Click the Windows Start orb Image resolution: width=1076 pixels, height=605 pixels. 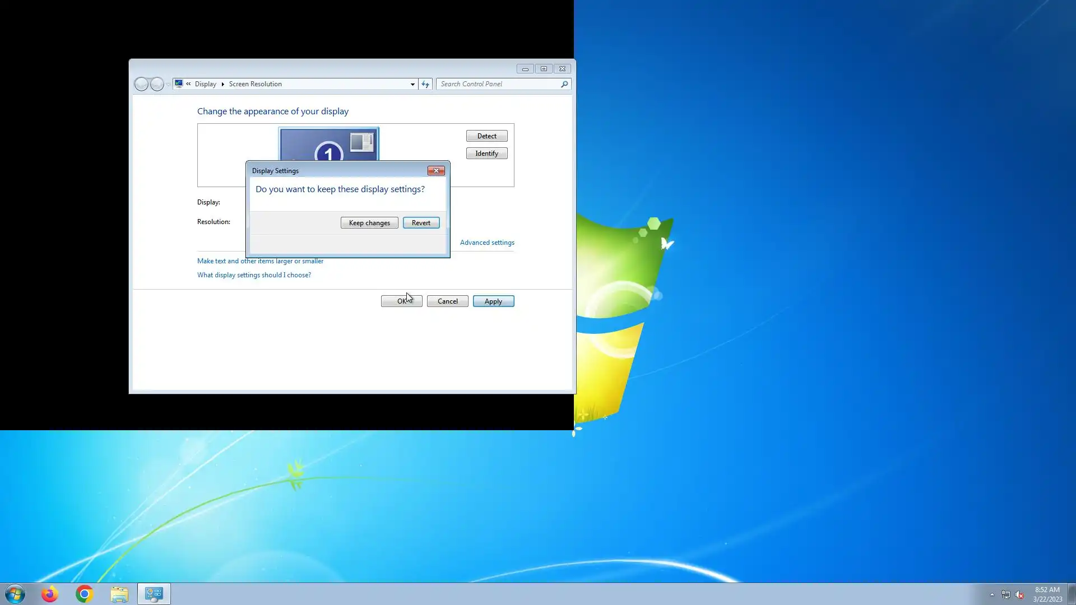(x=15, y=594)
